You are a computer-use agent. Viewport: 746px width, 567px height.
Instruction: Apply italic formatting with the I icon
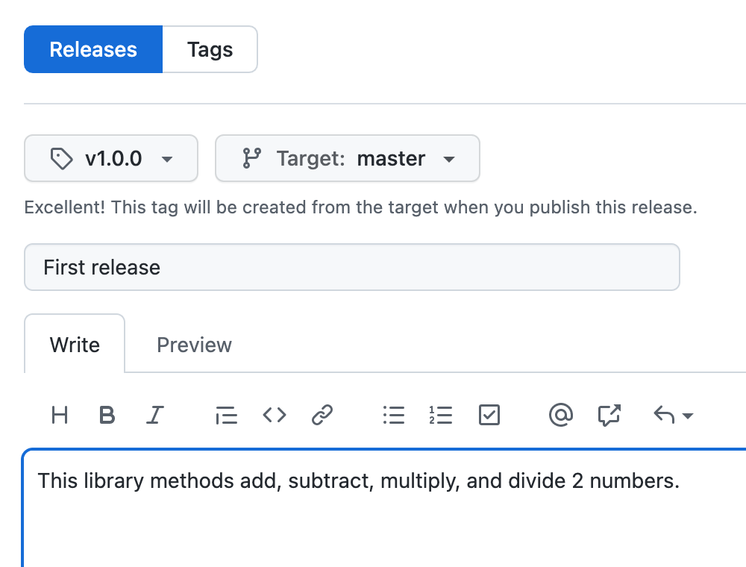(x=154, y=416)
